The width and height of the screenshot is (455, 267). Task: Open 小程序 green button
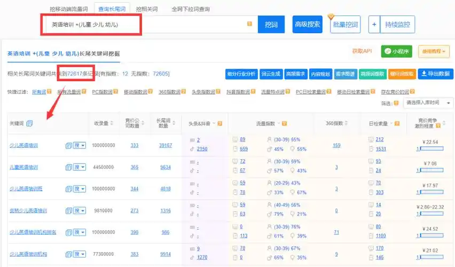click(396, 51)
